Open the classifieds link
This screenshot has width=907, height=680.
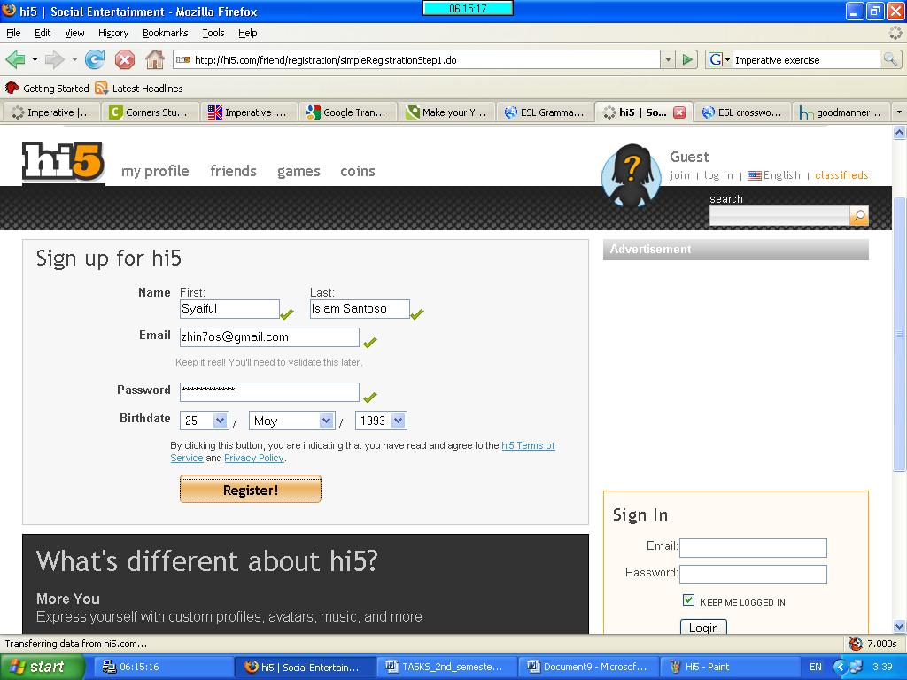841,175
